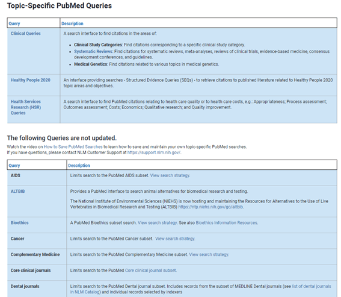Open list of dental journals link
341x297 pixels.
pos(200,289)
